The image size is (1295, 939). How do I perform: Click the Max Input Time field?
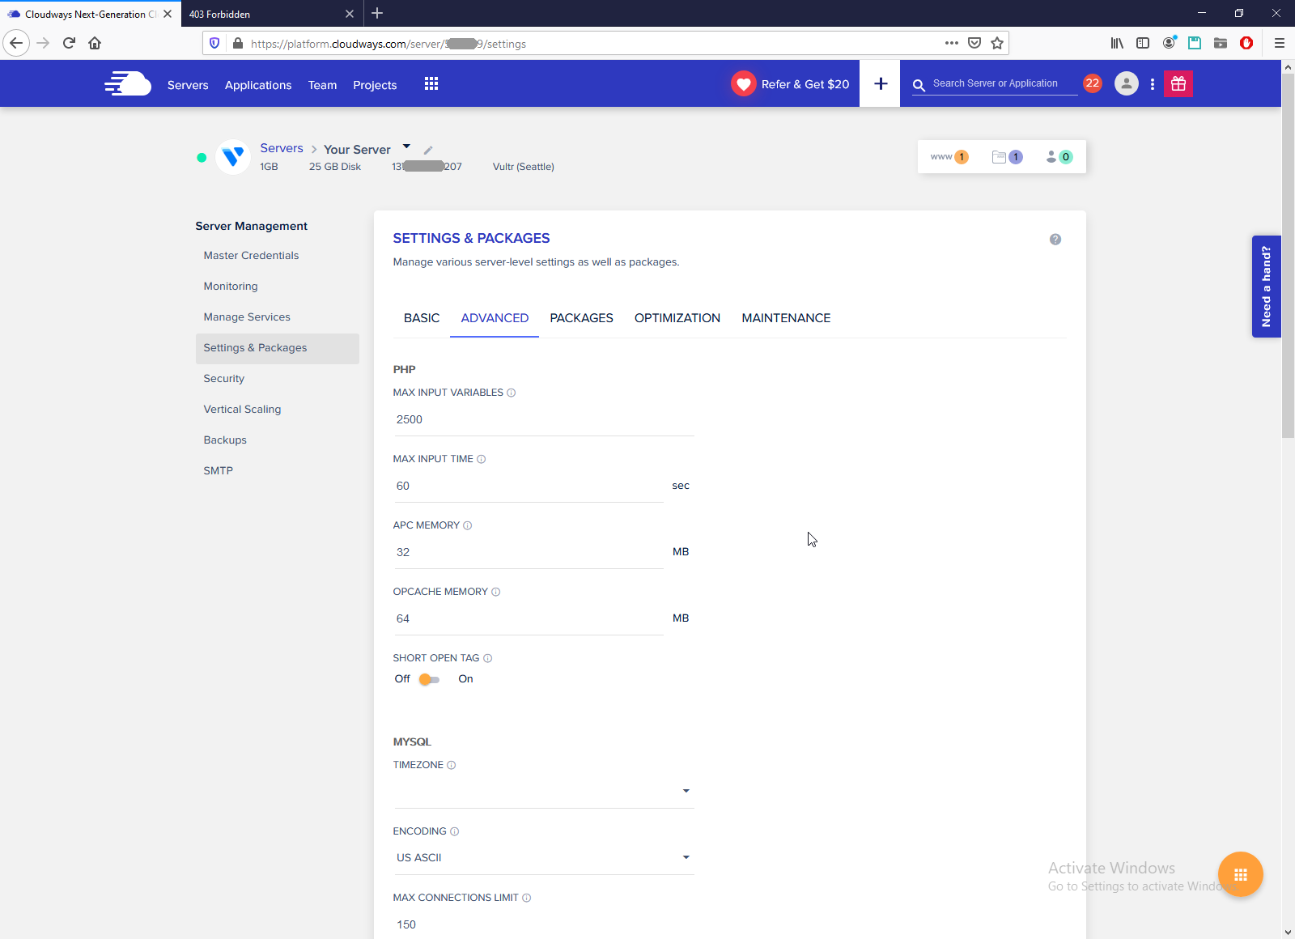(529, 486)
